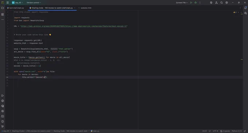Click the 'import requests' line
Image resolution: width=248 pixels, height=133 pixels.
click(22, 18)
